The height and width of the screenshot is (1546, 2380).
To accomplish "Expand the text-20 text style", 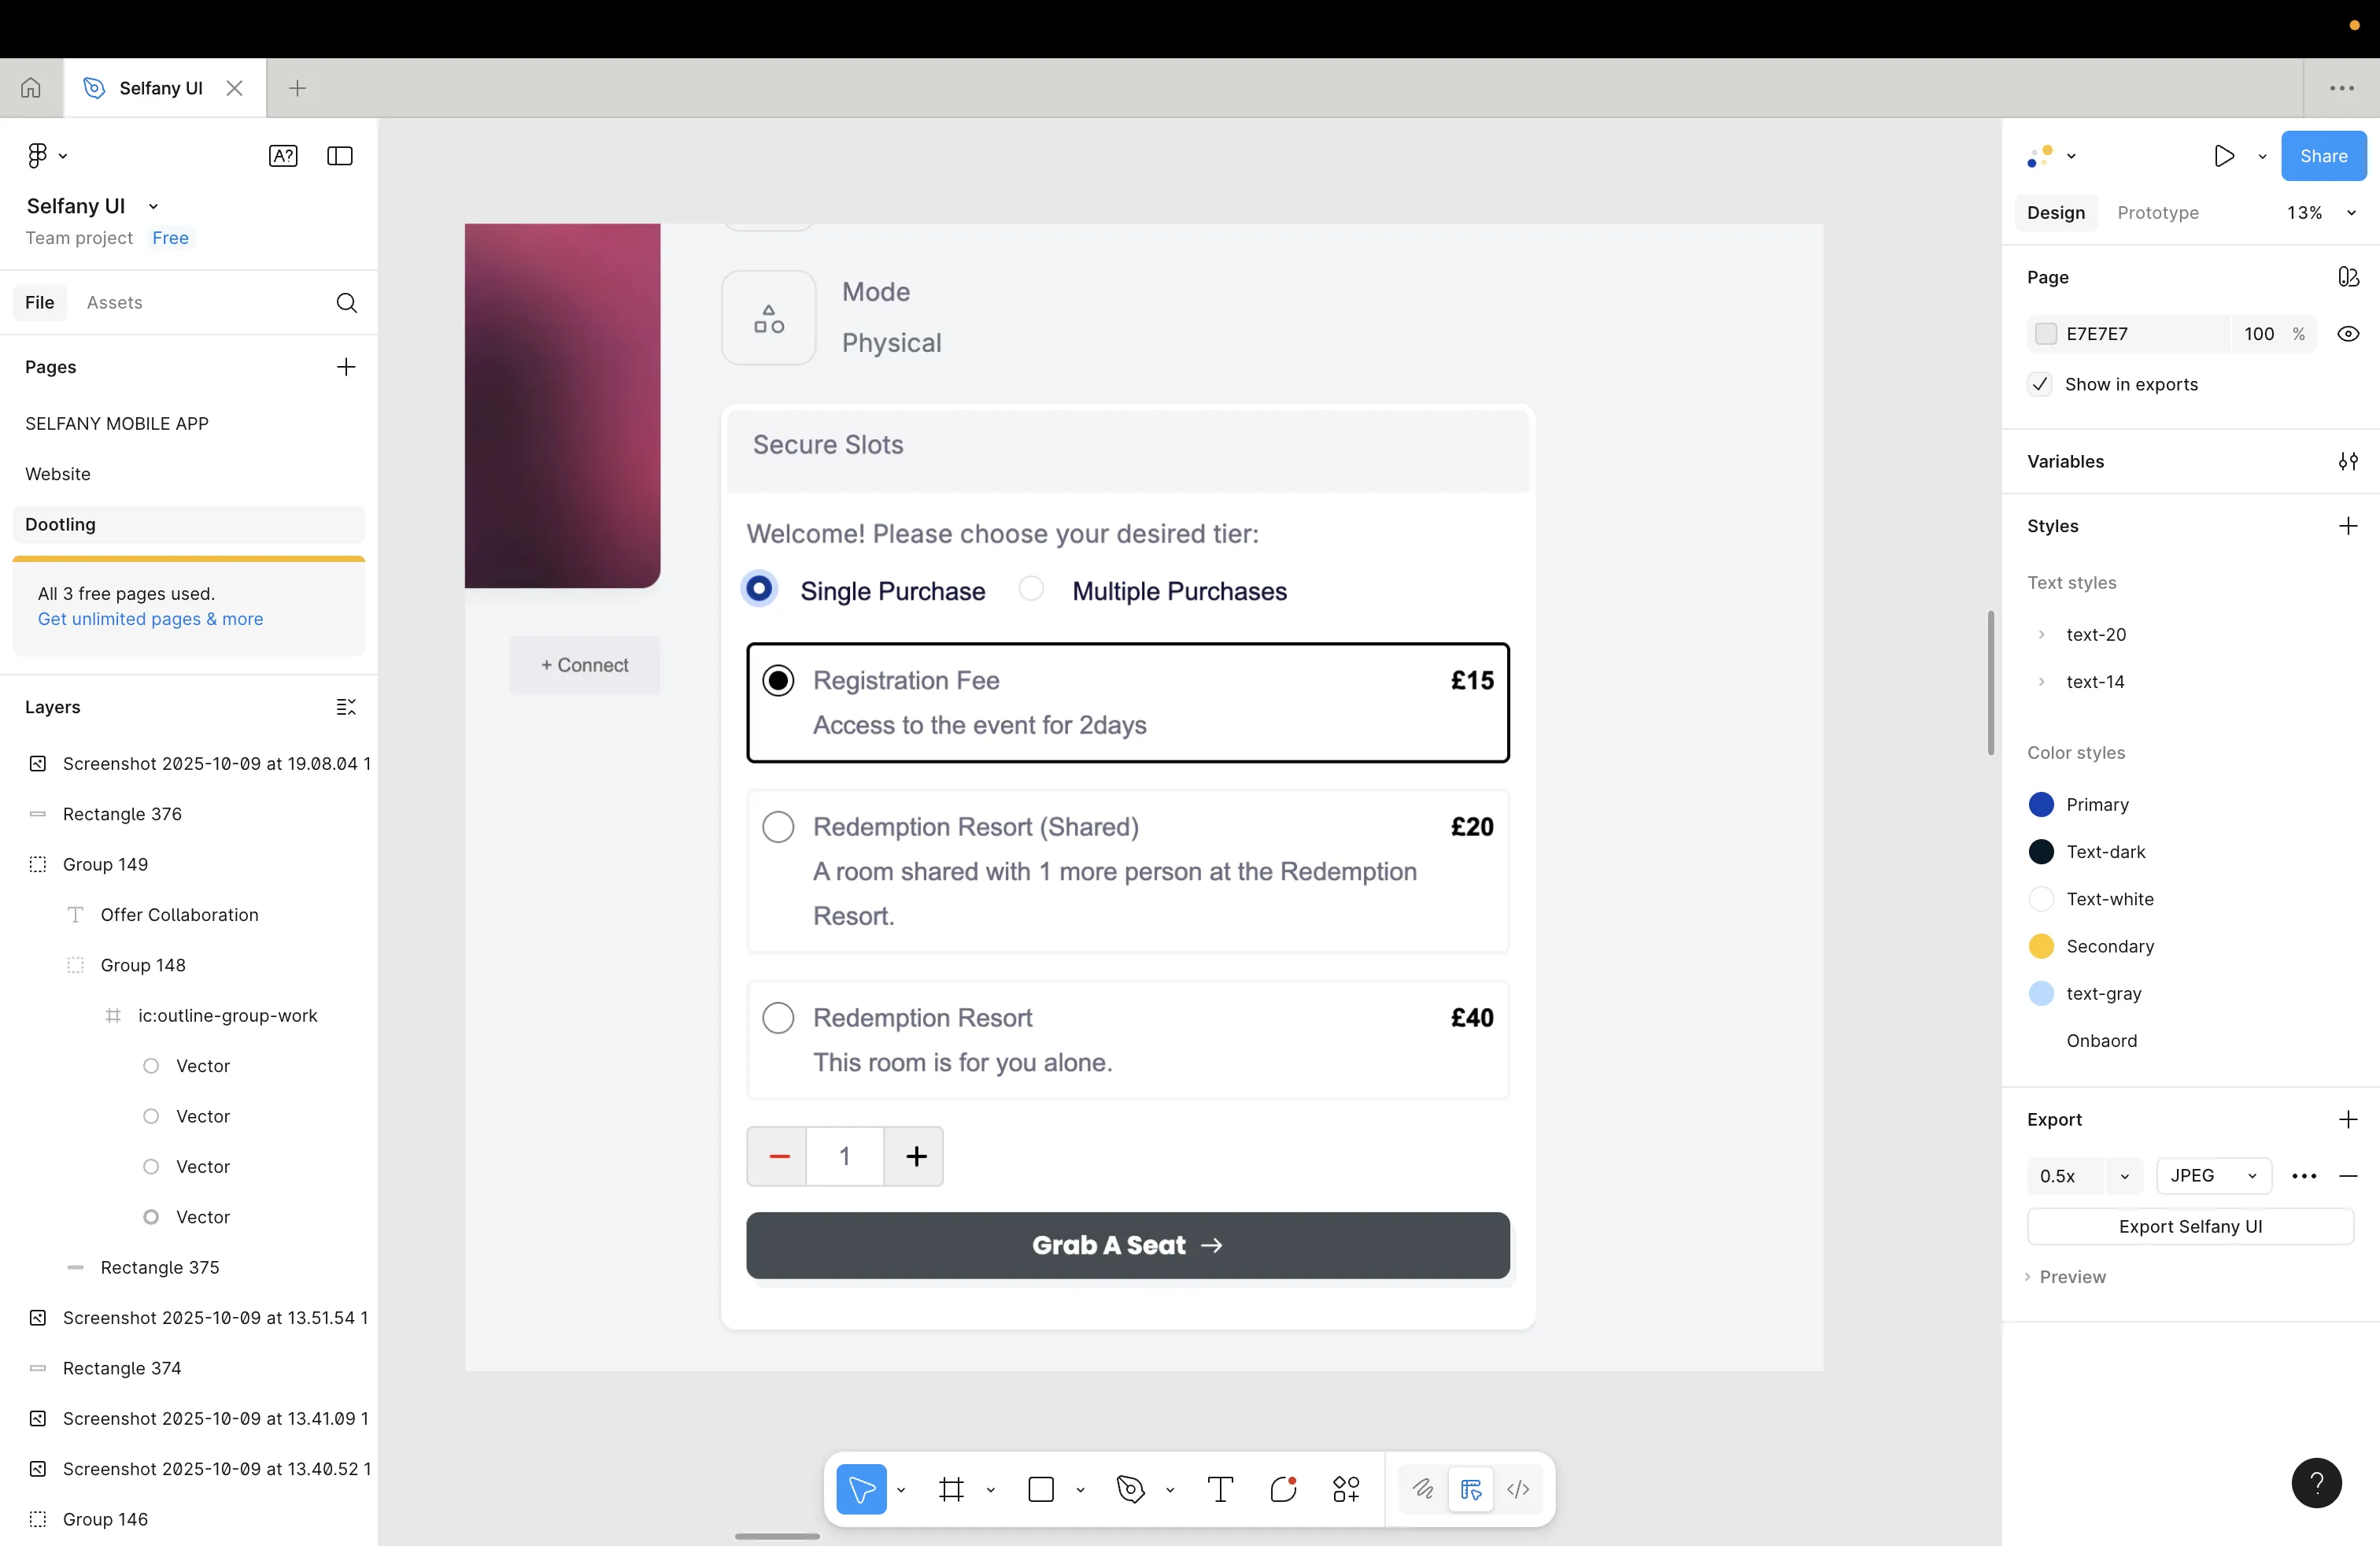I will pyautogui.click(x=2042, y=635).
